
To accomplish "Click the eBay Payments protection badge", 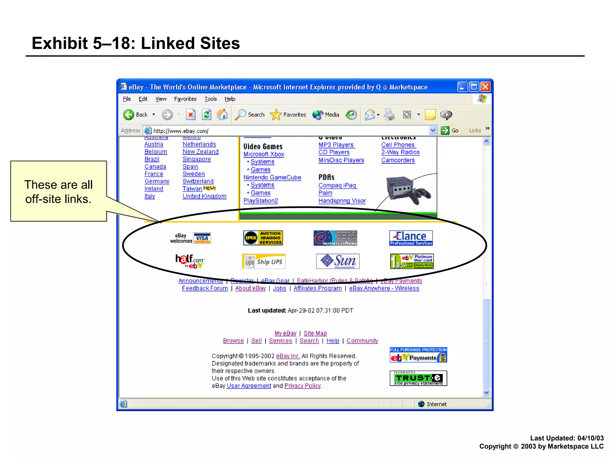I will click(418, 355).
